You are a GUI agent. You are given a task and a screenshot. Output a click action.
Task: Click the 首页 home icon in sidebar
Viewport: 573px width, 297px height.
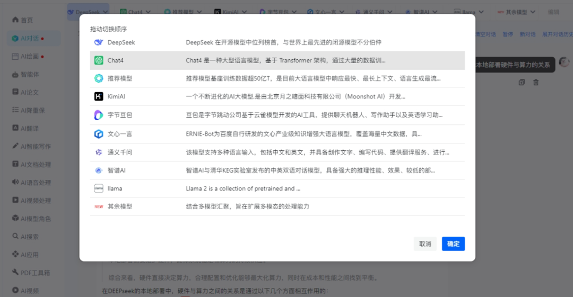(x=15, y=20)
